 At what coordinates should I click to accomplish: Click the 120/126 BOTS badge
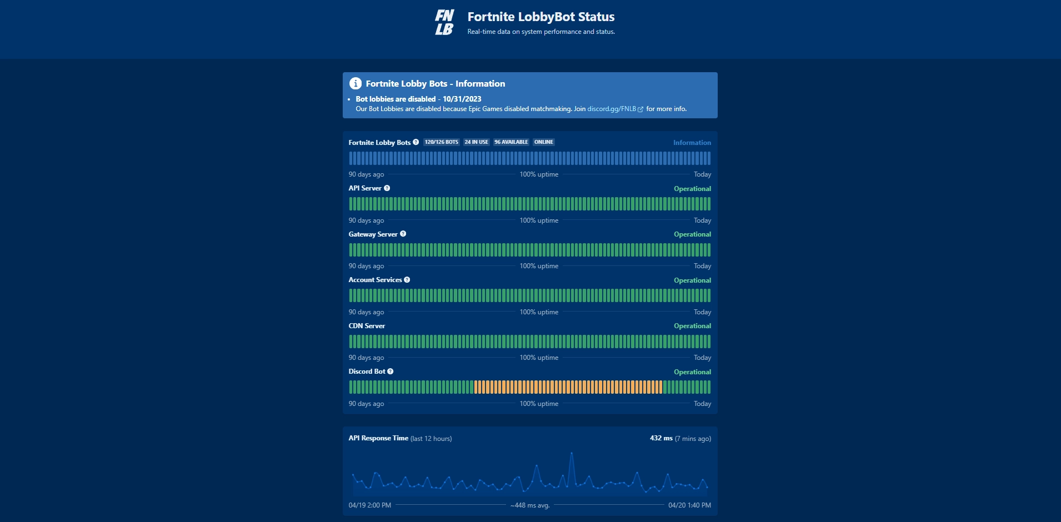click(x=442, y=142)
